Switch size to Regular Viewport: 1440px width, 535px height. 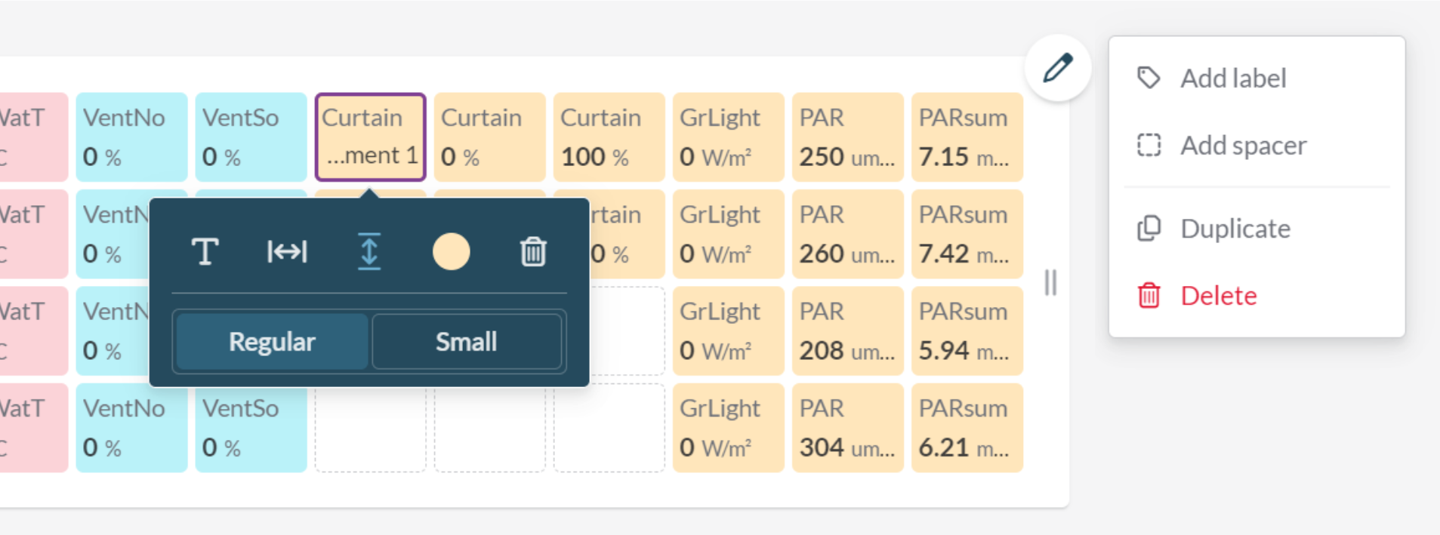point(272,342)
